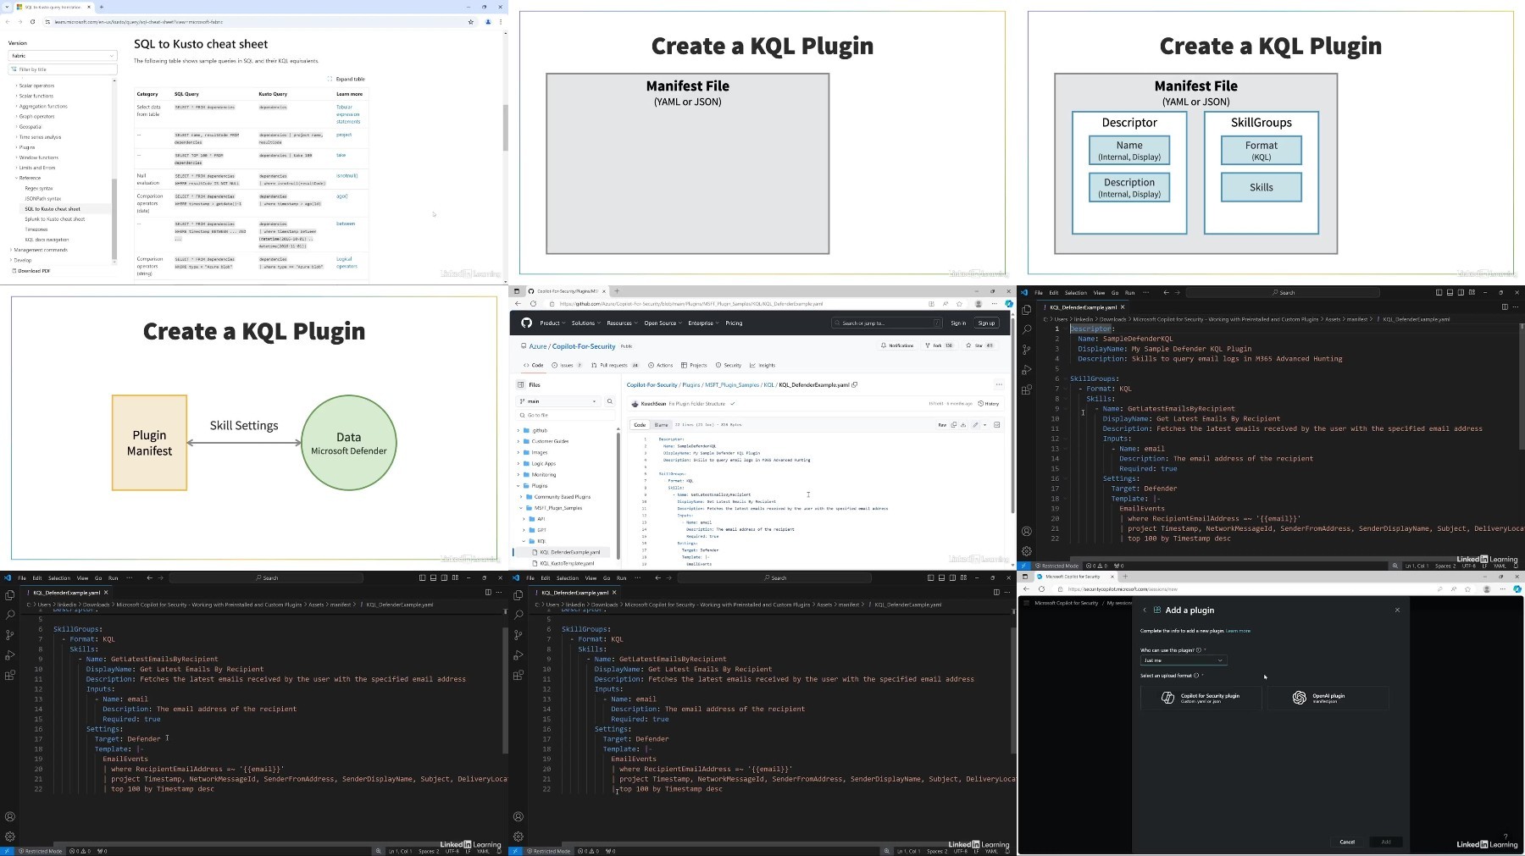1525x856 pixels.
Task: Open History for KQL_DefenderExample.yaml on GitHub
Action: [x=989, y=404]
